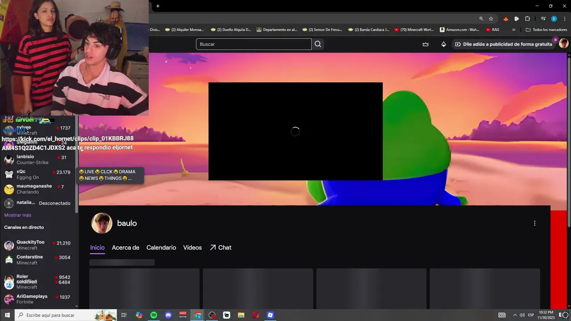Open Chrome three-dot menu

tap(565, 19)
